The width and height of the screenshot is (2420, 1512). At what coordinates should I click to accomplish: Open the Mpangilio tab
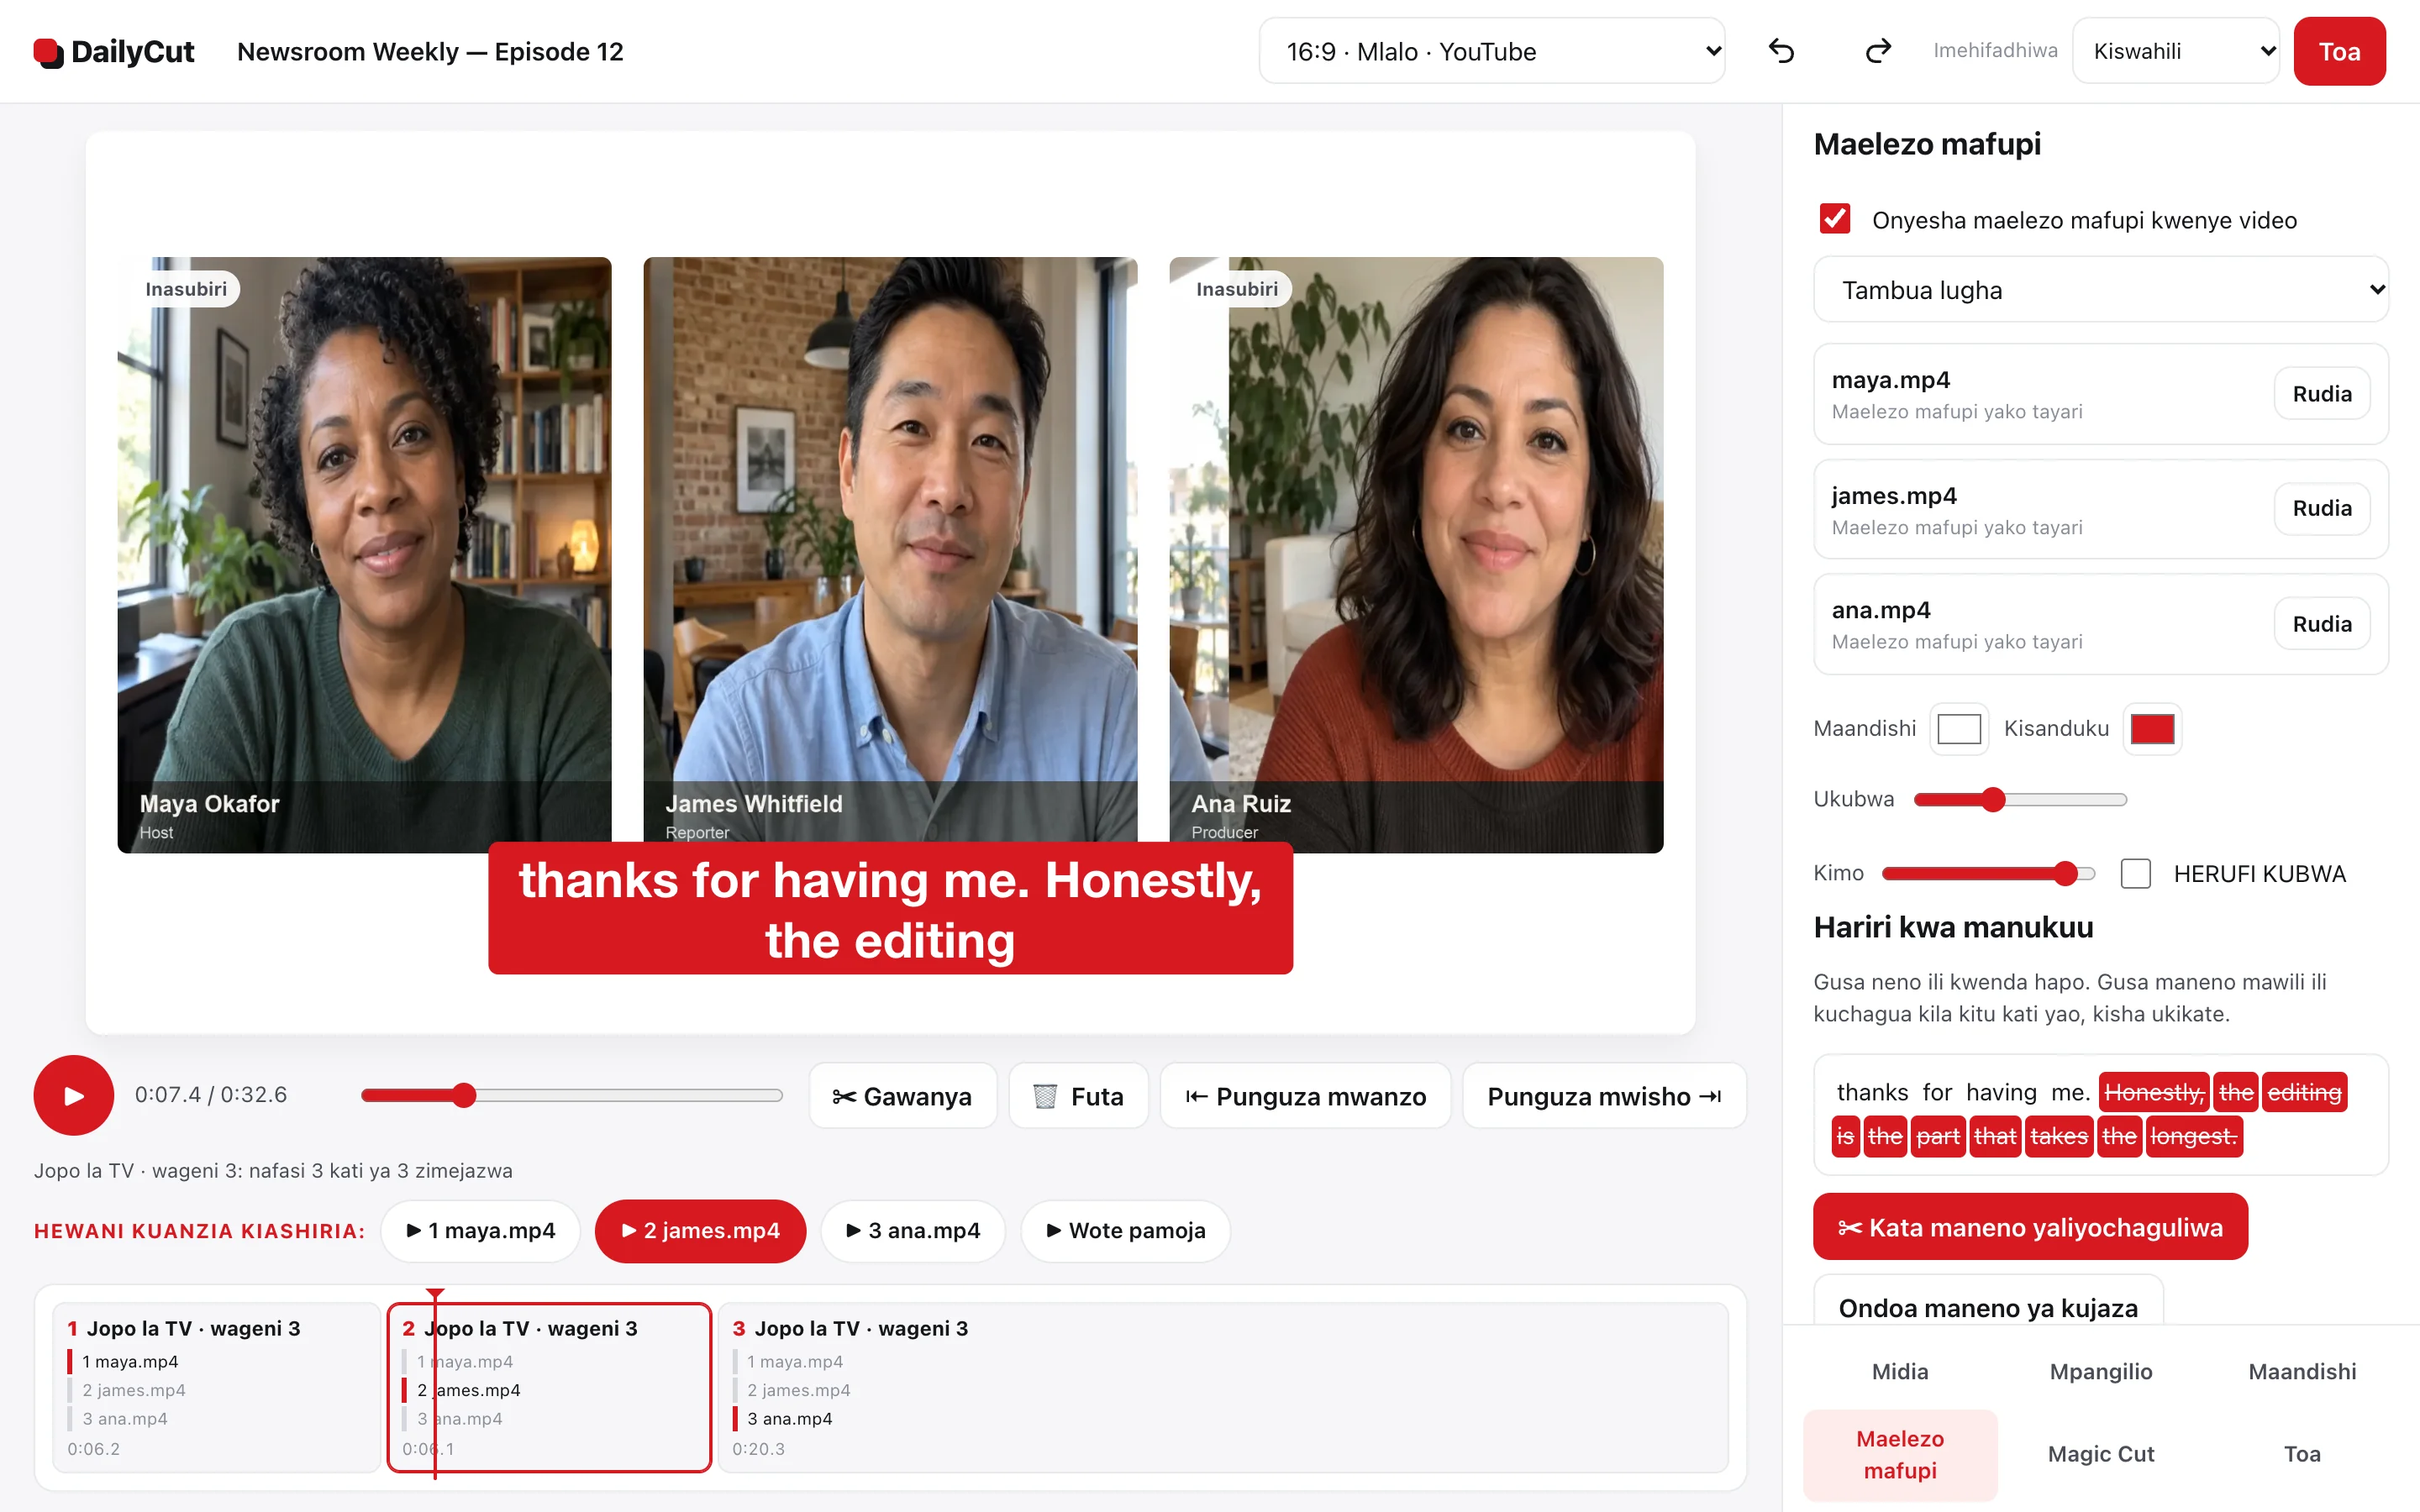(x=2101, y=1371)
